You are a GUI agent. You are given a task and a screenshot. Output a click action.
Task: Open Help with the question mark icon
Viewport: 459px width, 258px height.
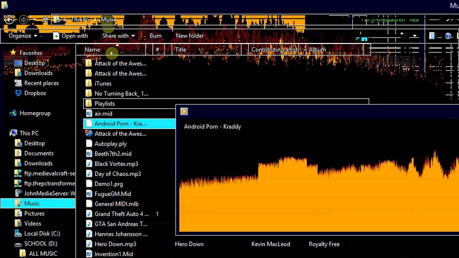click(448, 36)
